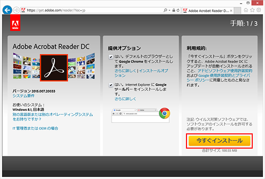Click the 合計サイズ: 100.55 MB text

tap(219, 151)
